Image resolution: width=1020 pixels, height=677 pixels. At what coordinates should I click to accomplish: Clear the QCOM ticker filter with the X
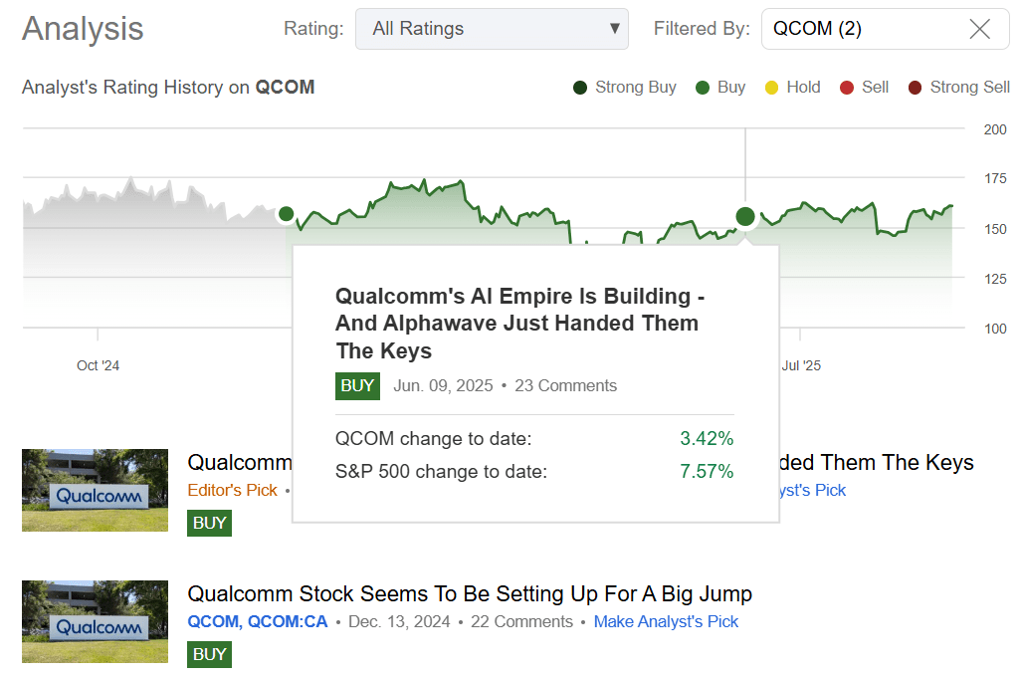coord(979,29)
